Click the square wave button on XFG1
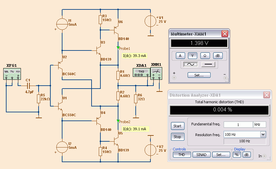 click(7, 71)
